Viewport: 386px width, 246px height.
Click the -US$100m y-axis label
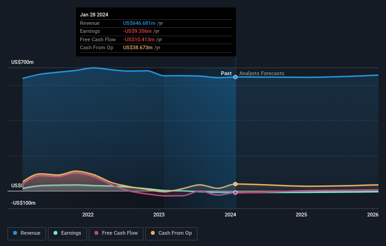24,203
